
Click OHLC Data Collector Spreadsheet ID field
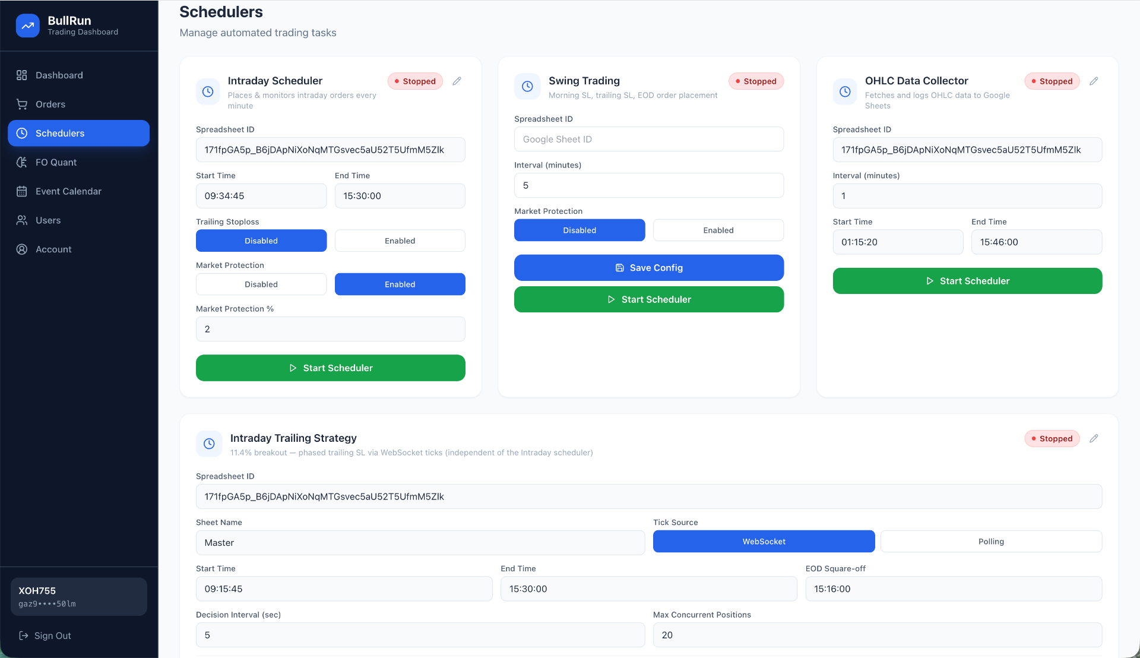(x=967, y=150)
